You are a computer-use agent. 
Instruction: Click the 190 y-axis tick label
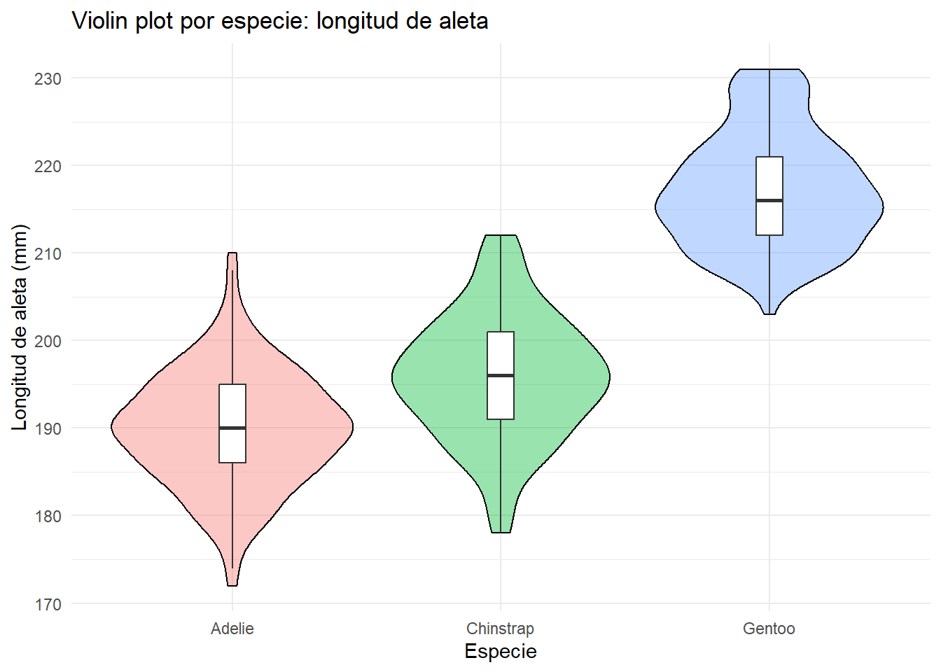point(48,428)
